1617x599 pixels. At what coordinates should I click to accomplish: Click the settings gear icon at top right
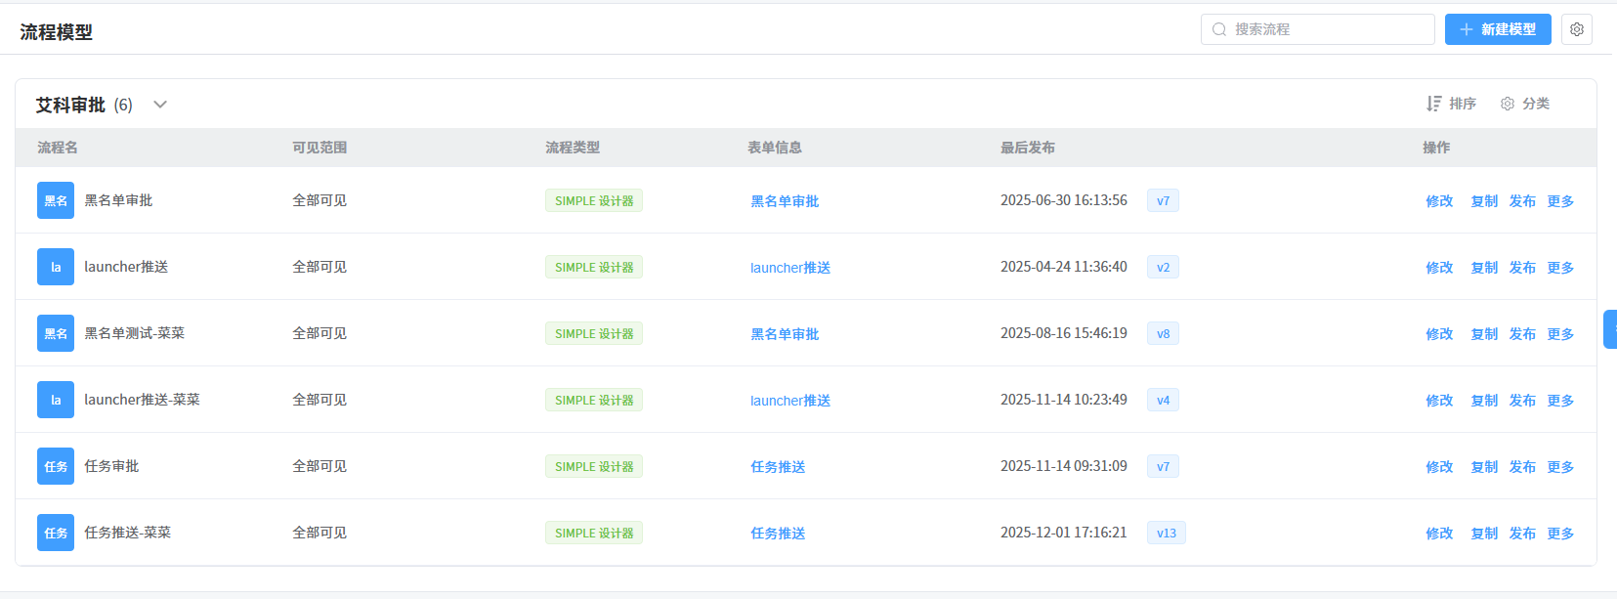coord(1577,29)
